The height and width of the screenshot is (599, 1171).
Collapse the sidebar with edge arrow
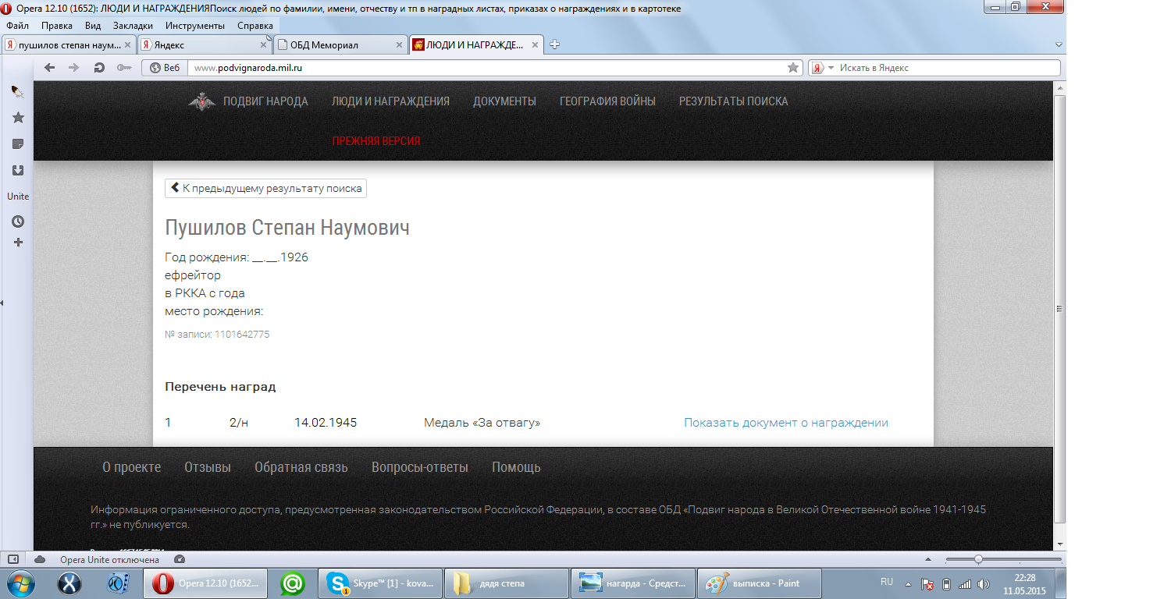(x=2, y=303)
